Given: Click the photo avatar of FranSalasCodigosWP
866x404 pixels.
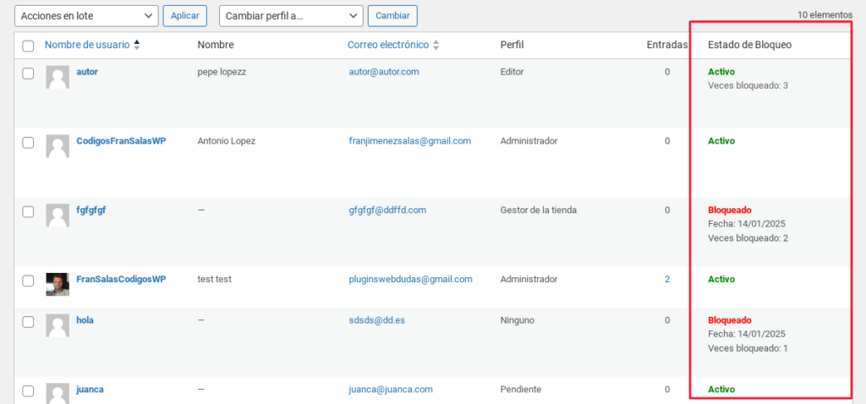Looking at the screenshot, I should point(58,284).
